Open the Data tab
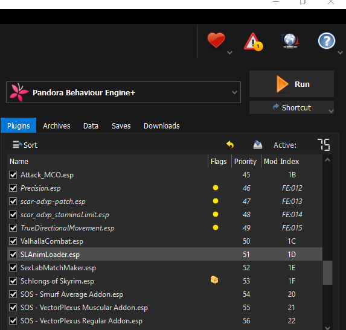Viewport: 346px width, 330px height. coord(91,125)
